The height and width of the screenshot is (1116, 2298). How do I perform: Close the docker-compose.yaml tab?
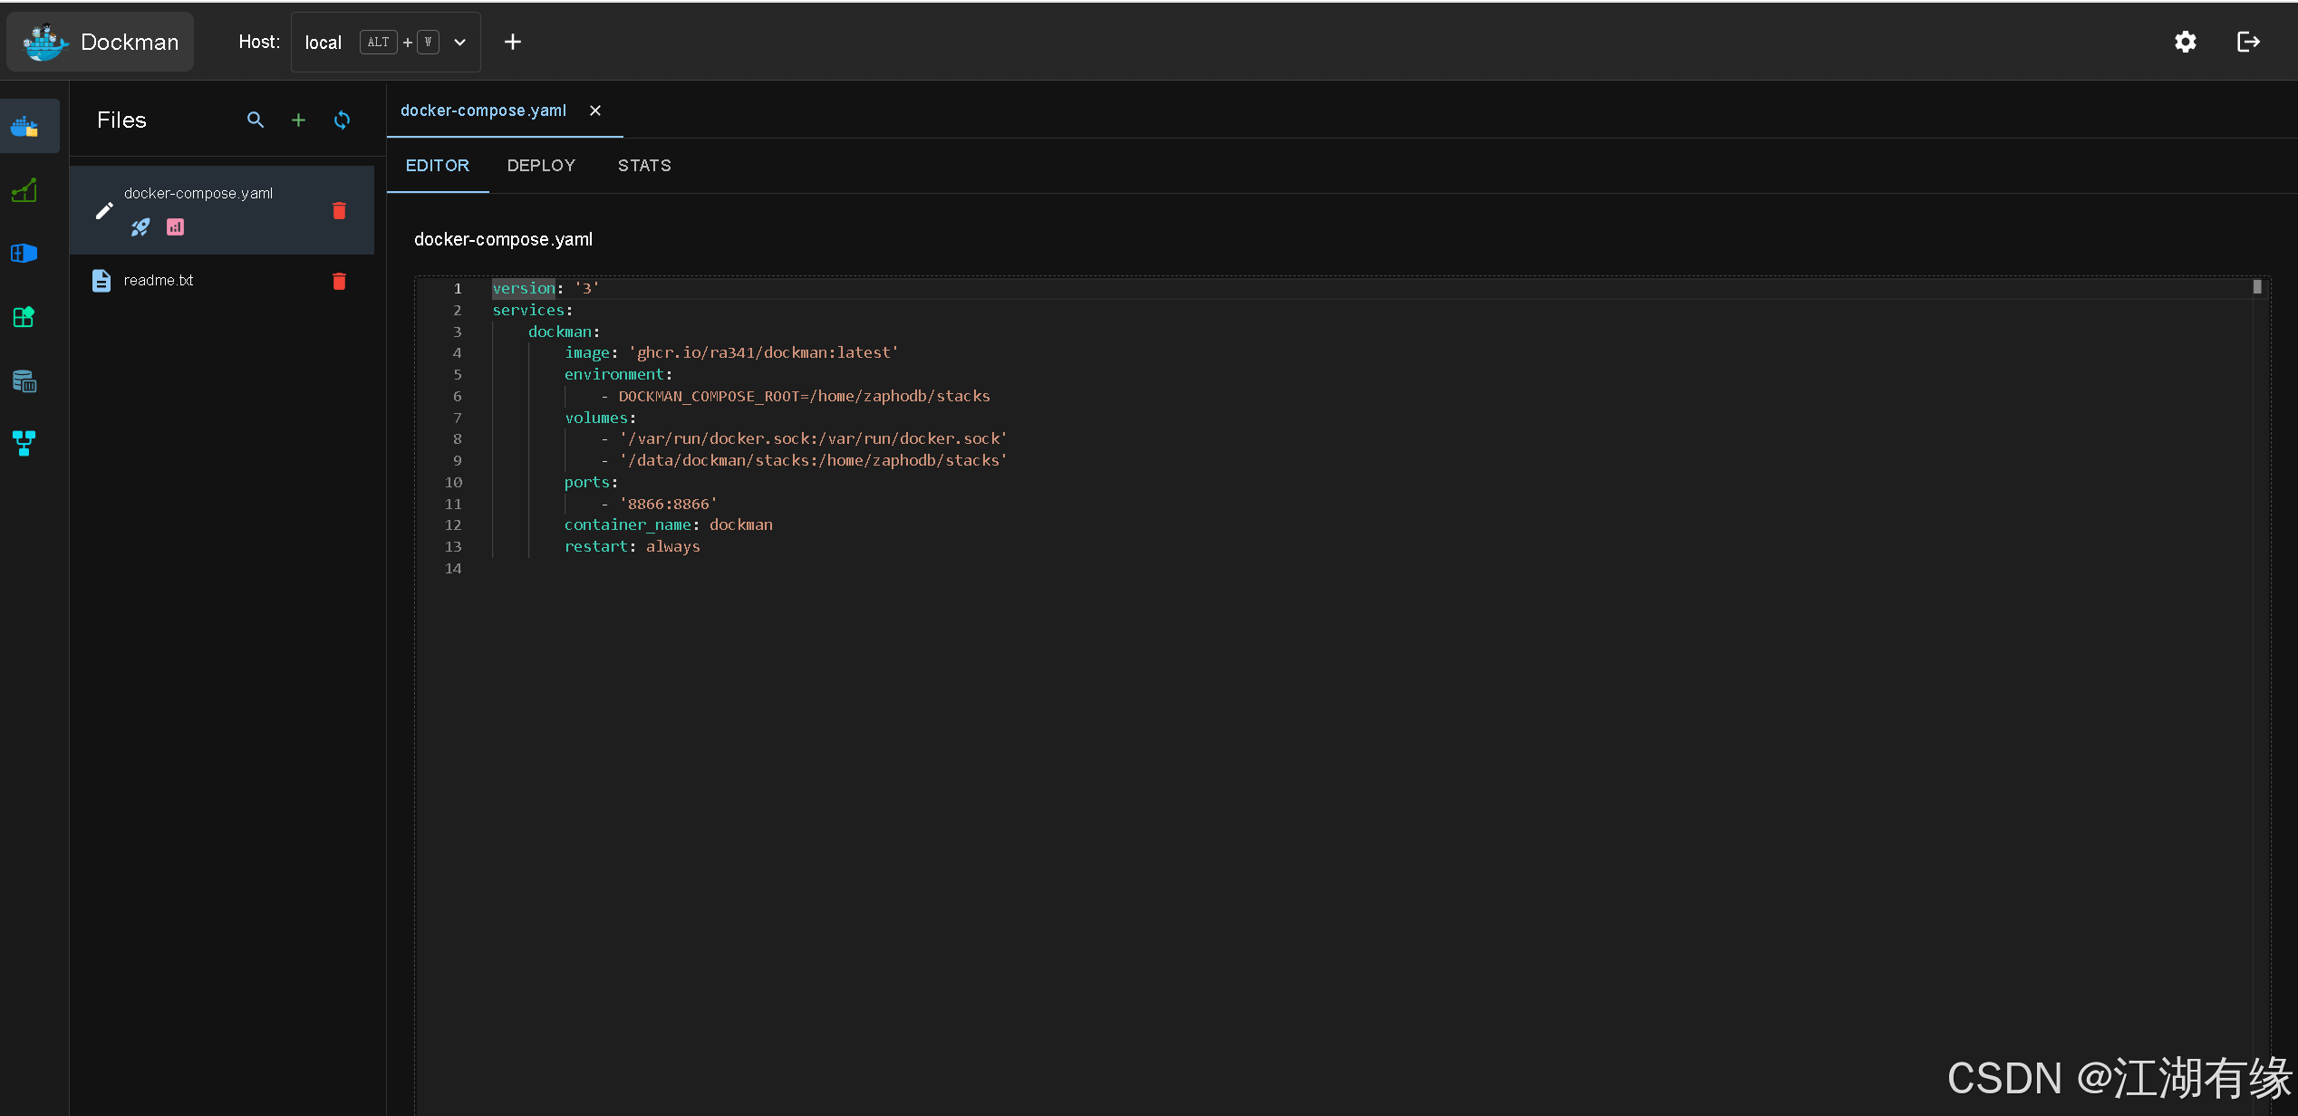[595, 111]
